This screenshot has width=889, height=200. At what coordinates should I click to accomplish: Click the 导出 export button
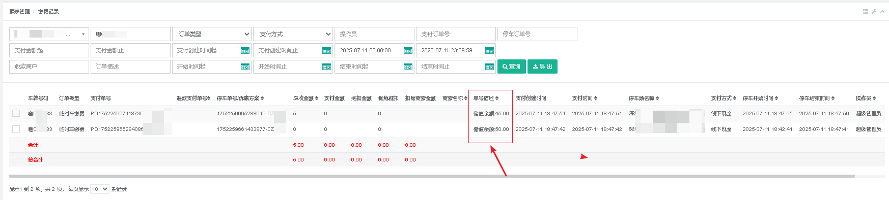pos(542,66)
